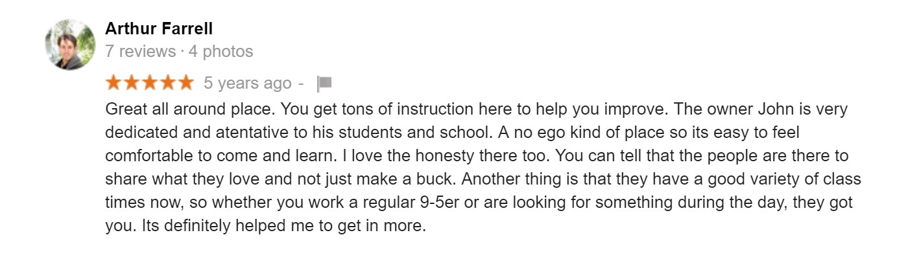Click the Arthur Farrell reviewer name
The width and height of the screenshot is (908, 259).
pyautogui.click(x=159, y=29)
